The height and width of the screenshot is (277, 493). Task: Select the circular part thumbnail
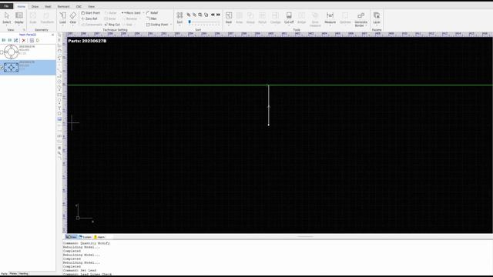click(11, 52)
